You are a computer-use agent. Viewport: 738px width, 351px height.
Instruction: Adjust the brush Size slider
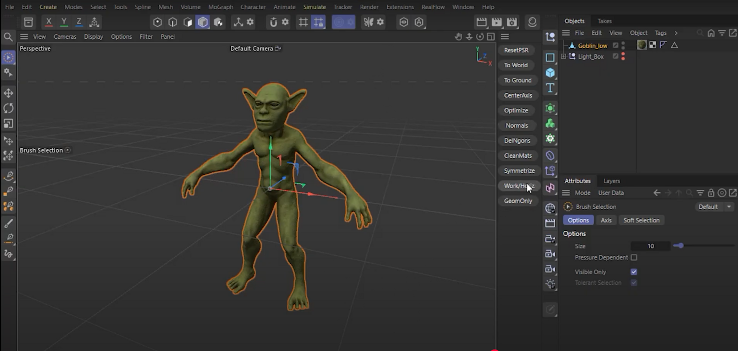coord(680,246)
